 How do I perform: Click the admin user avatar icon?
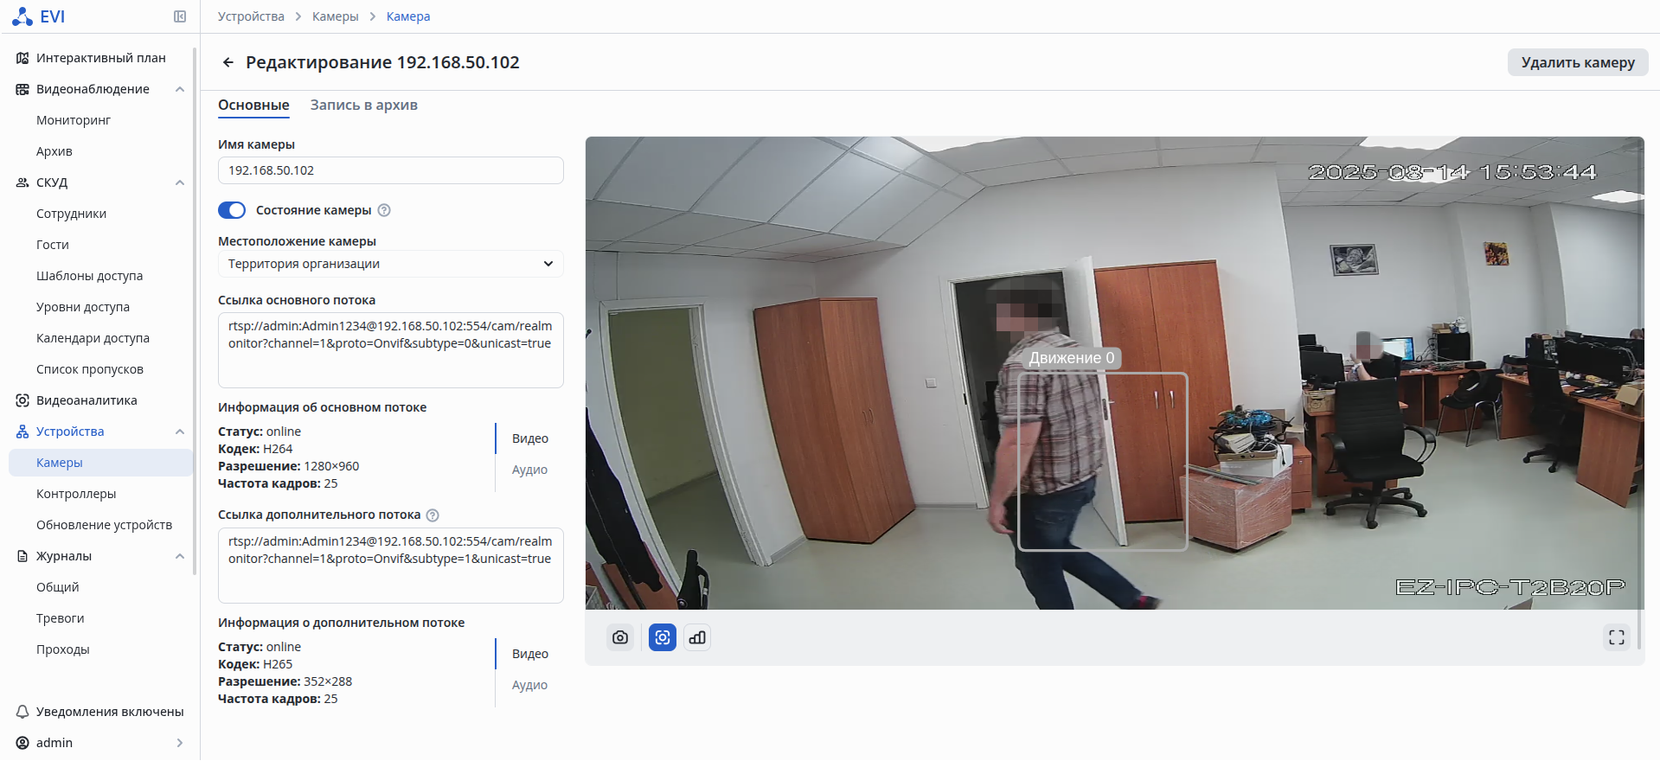pos(22,743)
